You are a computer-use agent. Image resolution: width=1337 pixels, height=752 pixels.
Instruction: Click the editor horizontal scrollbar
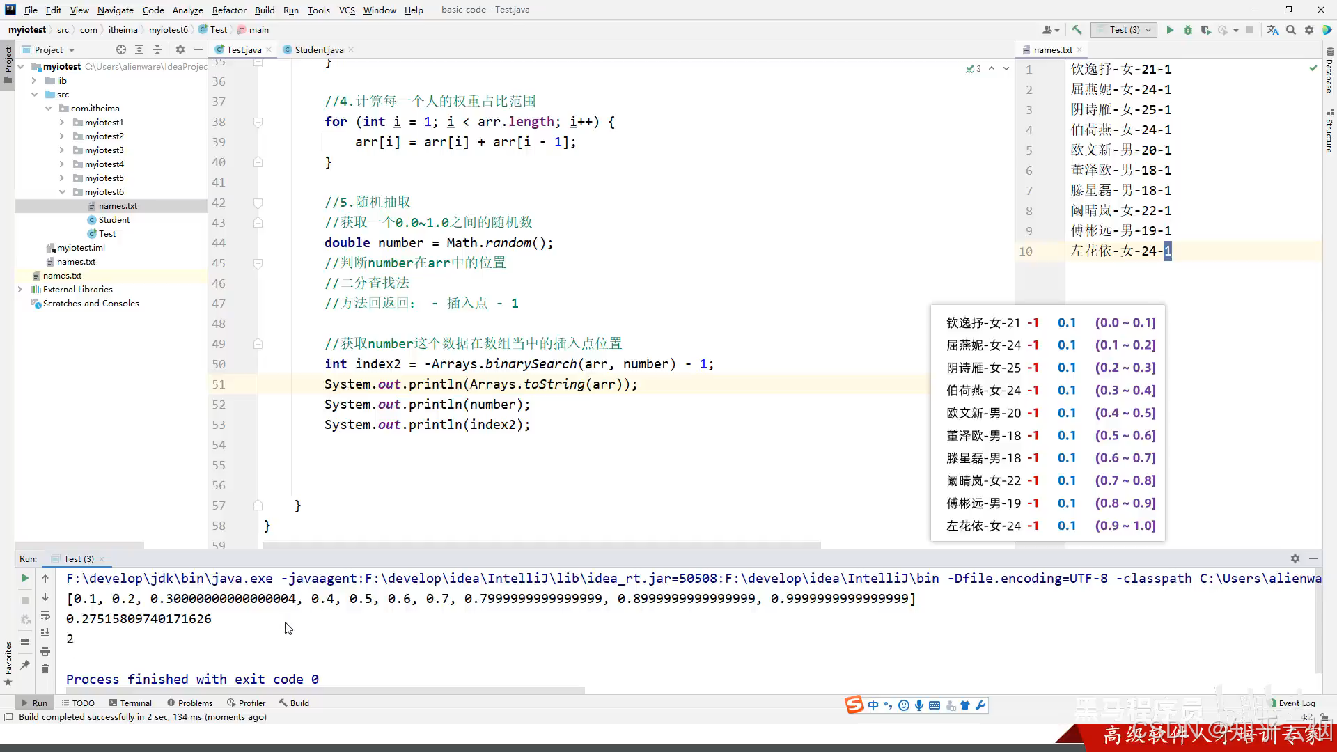pos(542,545)
